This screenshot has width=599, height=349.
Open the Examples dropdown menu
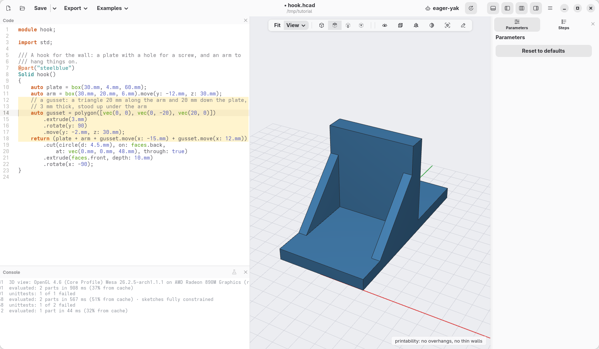(x=112, y=8)
